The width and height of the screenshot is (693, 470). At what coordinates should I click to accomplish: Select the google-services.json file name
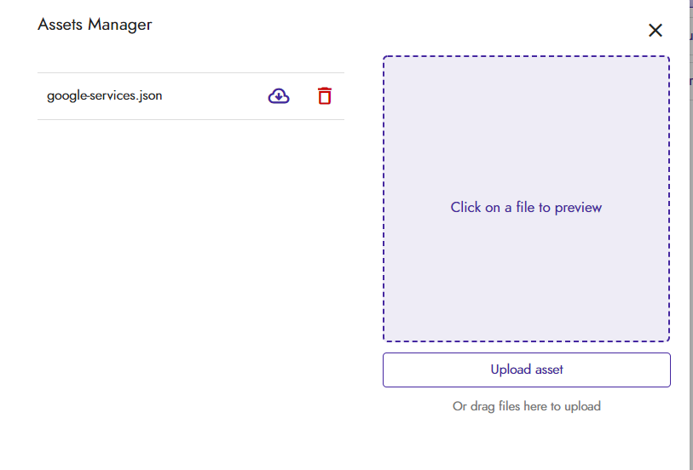104,95
